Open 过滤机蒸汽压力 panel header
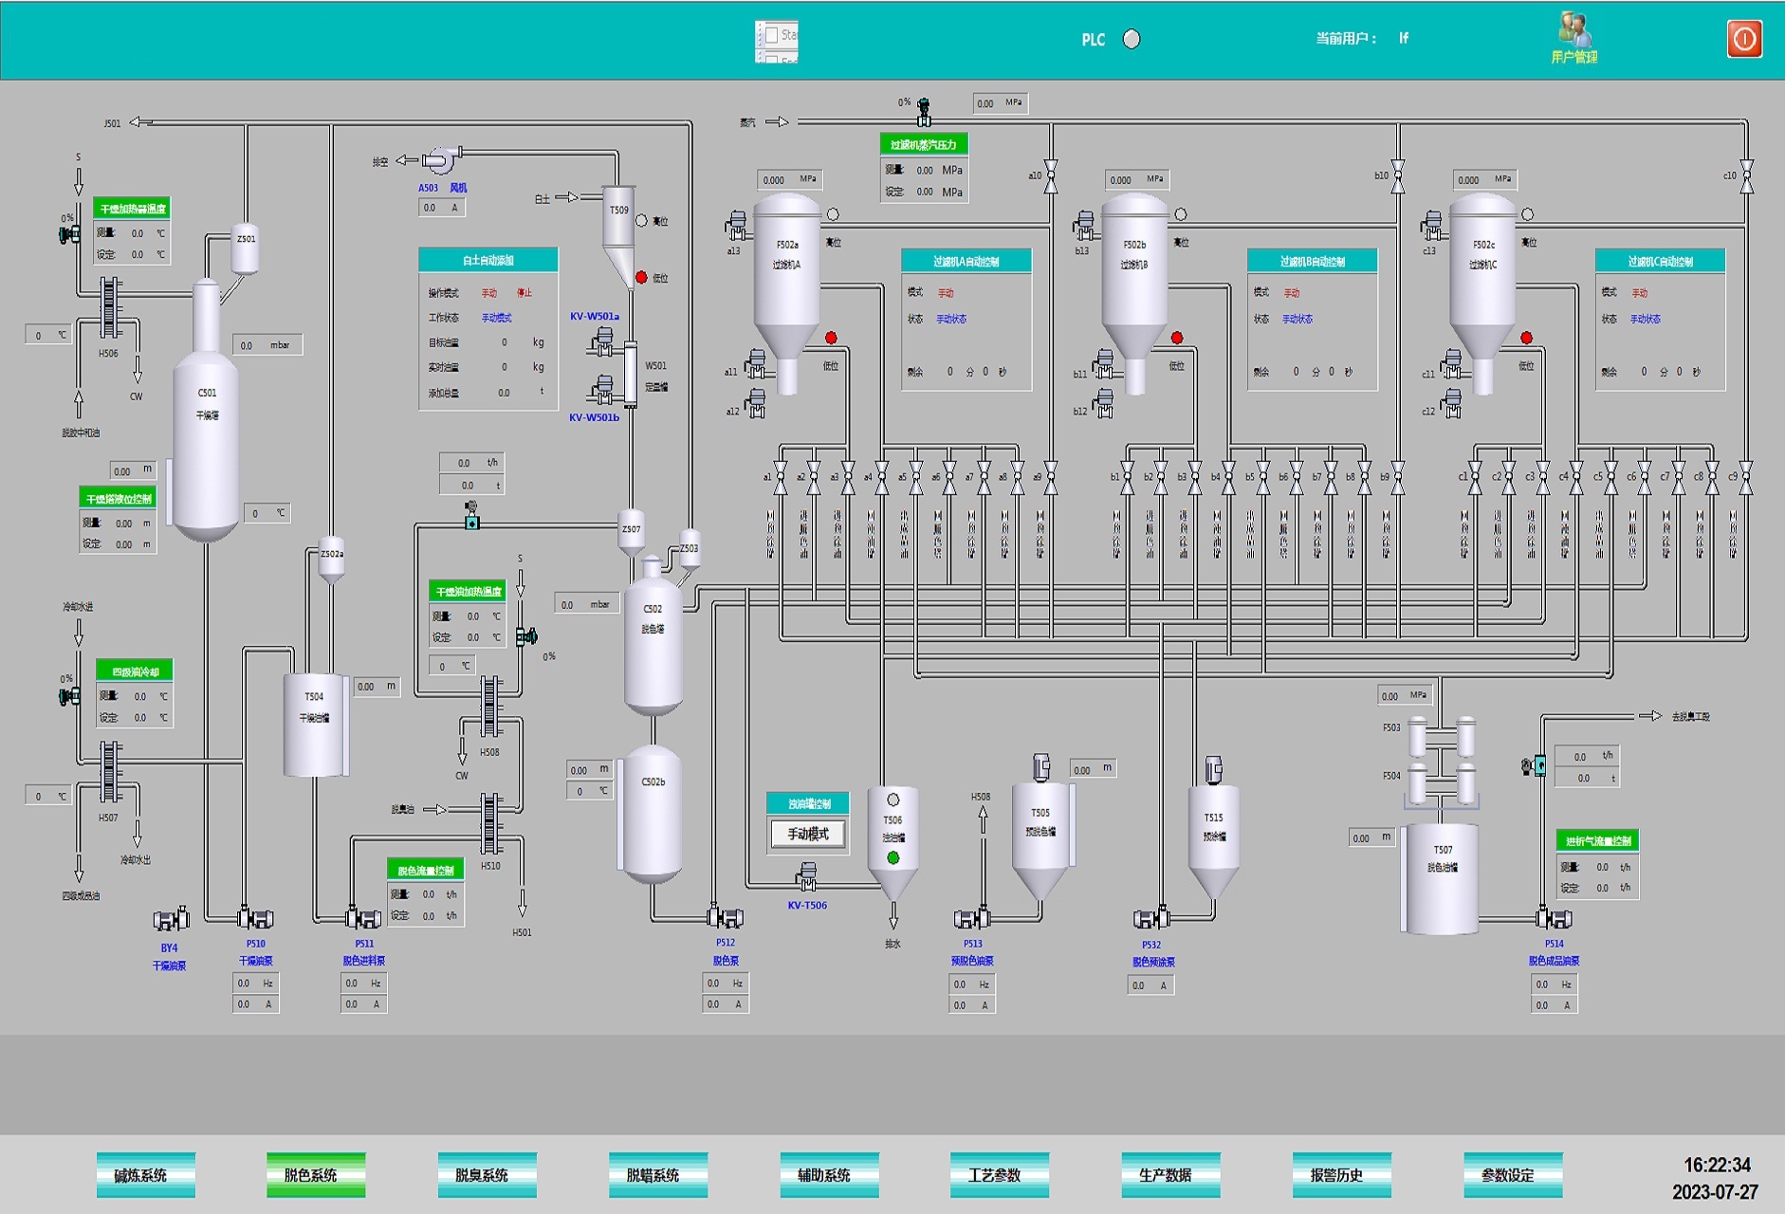 click(924, 144)
